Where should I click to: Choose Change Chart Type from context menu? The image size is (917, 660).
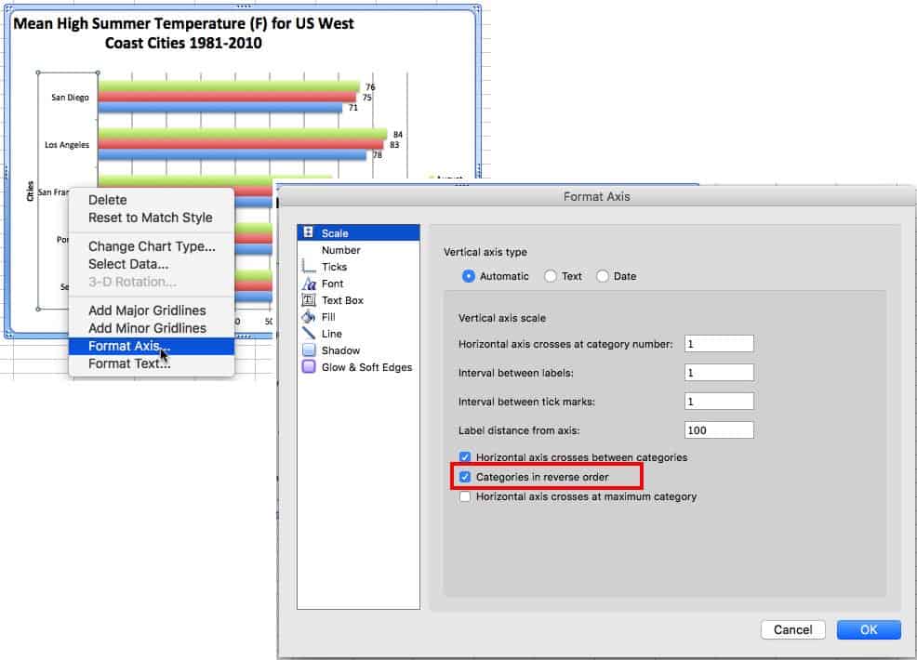click(152, 246)
